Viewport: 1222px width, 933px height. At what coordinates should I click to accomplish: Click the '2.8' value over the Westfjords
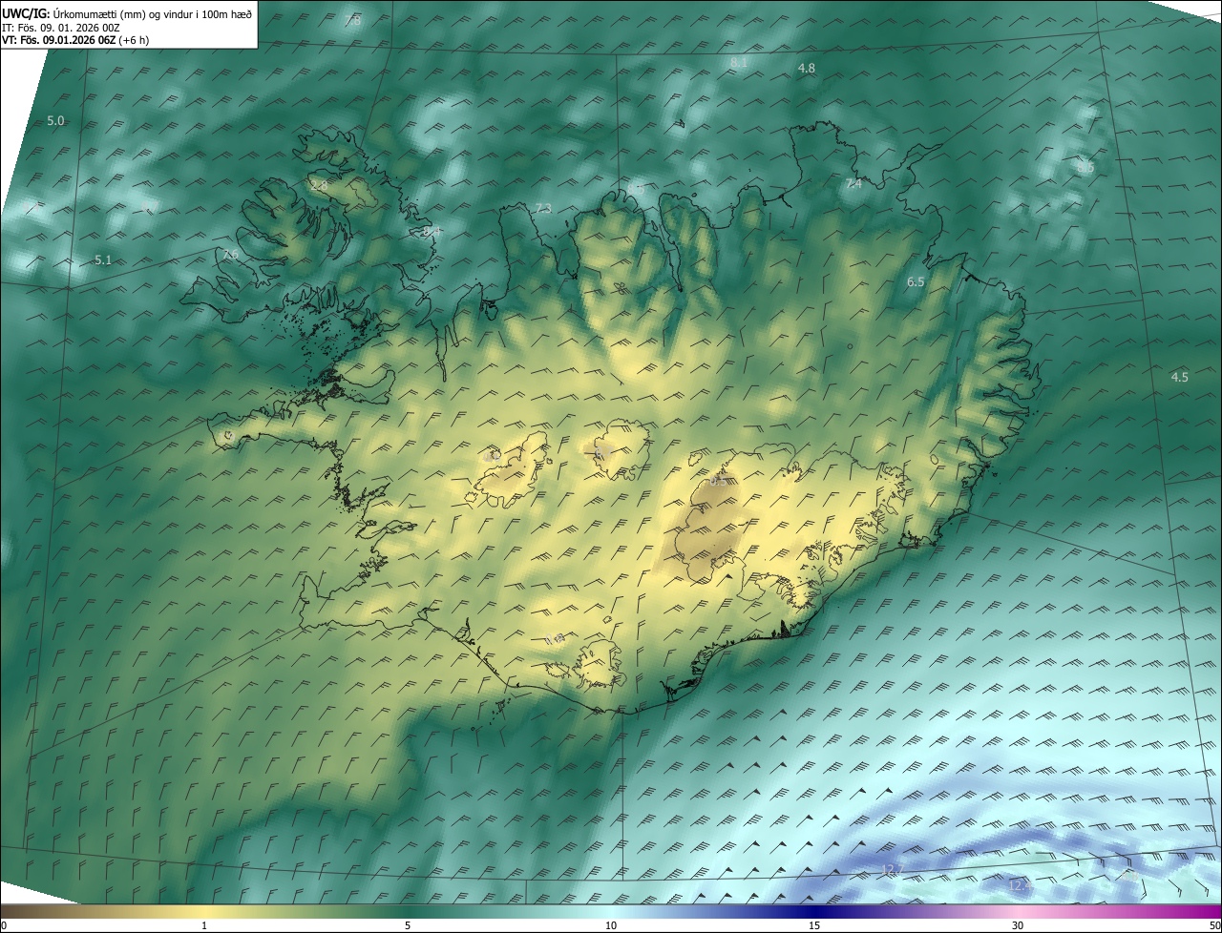(x=319, y=185)
